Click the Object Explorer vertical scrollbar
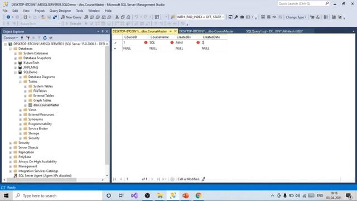The image size is (357, 201). (107, 105)
